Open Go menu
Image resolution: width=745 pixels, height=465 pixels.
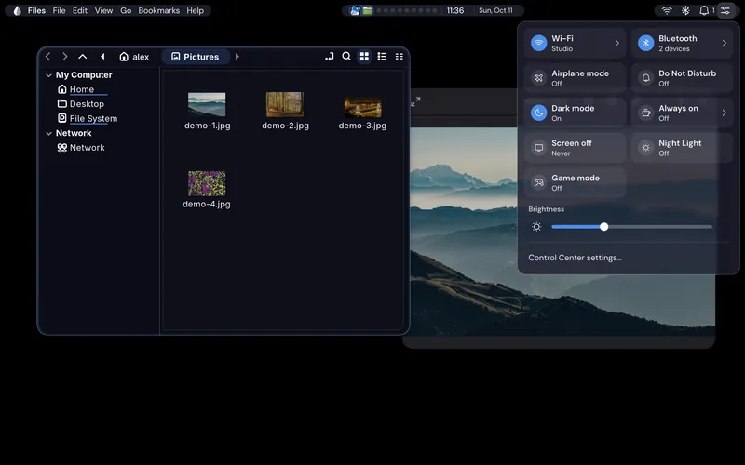[126, 10]
